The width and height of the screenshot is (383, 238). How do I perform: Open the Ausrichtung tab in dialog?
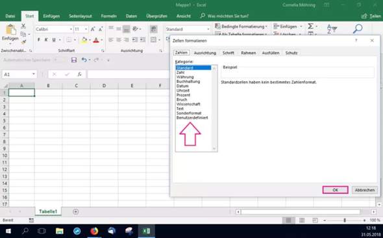pos(205,53)
